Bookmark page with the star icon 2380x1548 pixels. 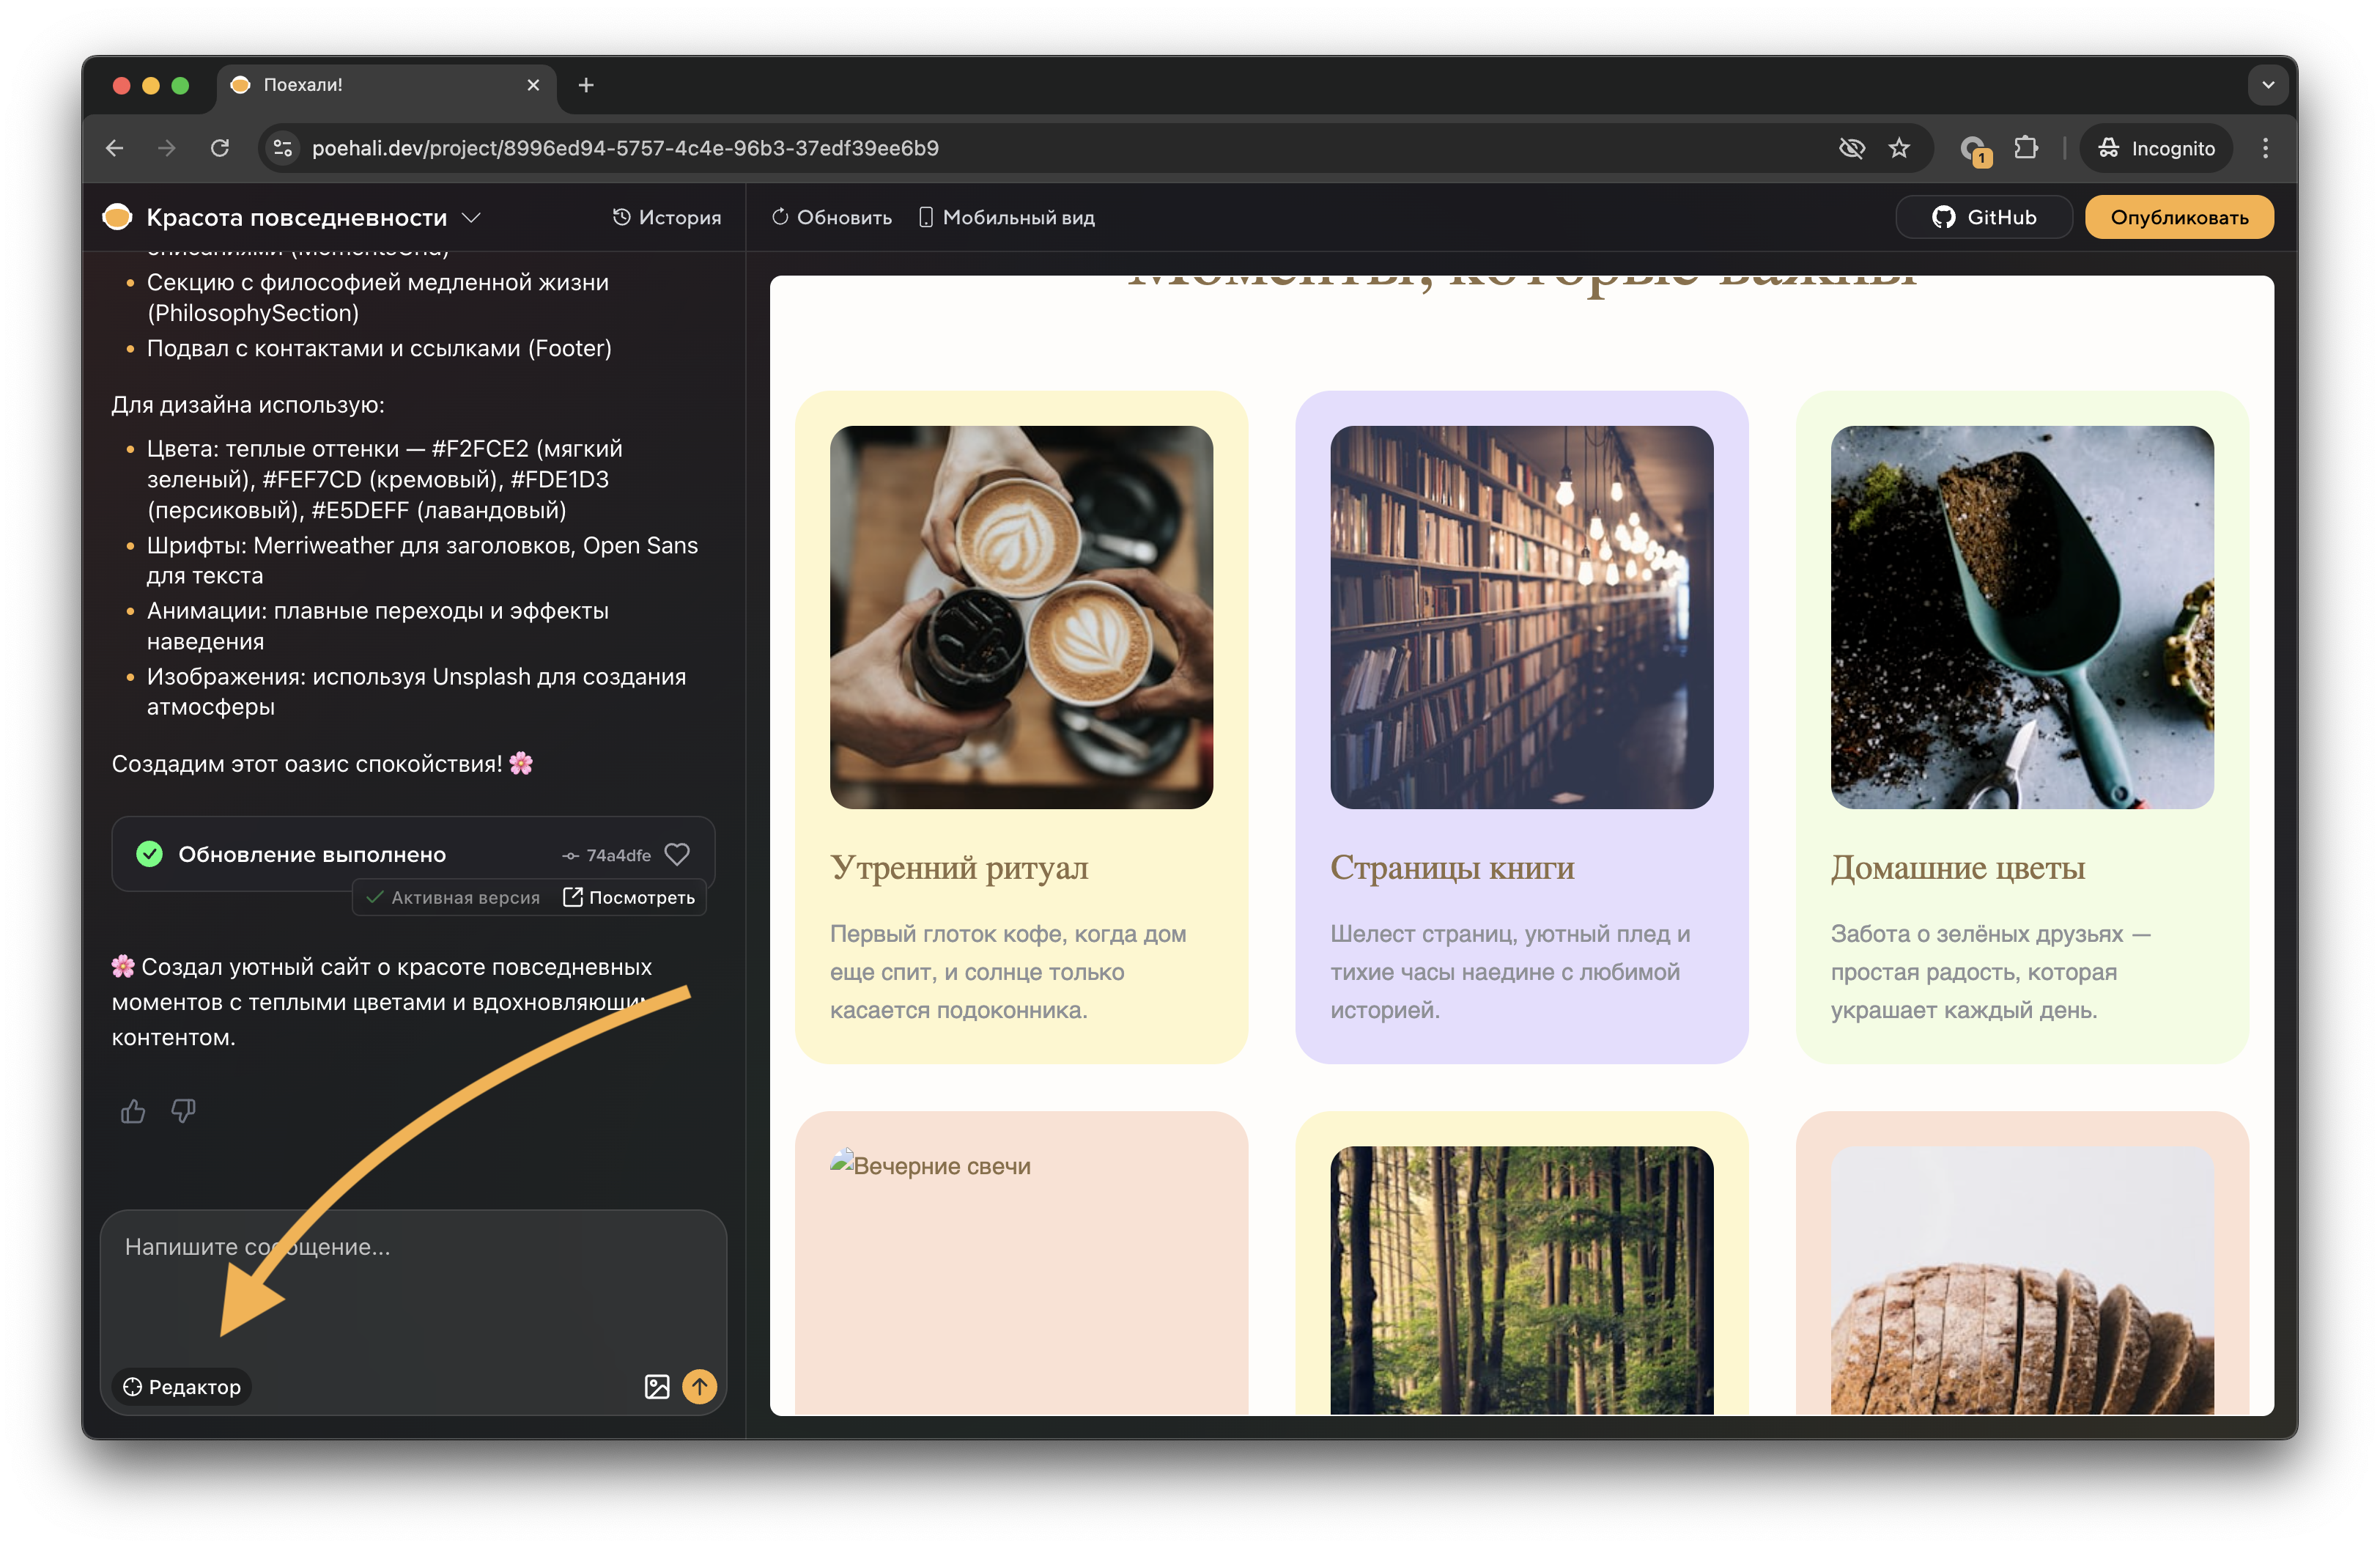[1899, 148]
